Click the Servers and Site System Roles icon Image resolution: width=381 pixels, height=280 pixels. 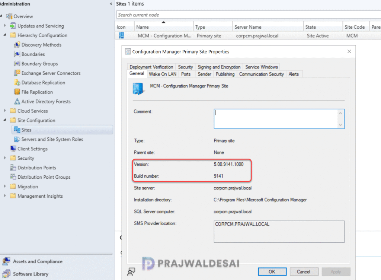pyautogui.click(x=17, y=139)
